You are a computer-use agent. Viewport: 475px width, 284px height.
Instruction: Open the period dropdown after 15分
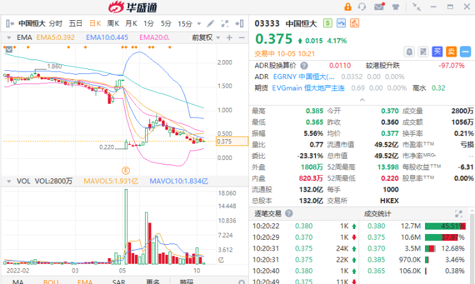click(x=199, y=23)
